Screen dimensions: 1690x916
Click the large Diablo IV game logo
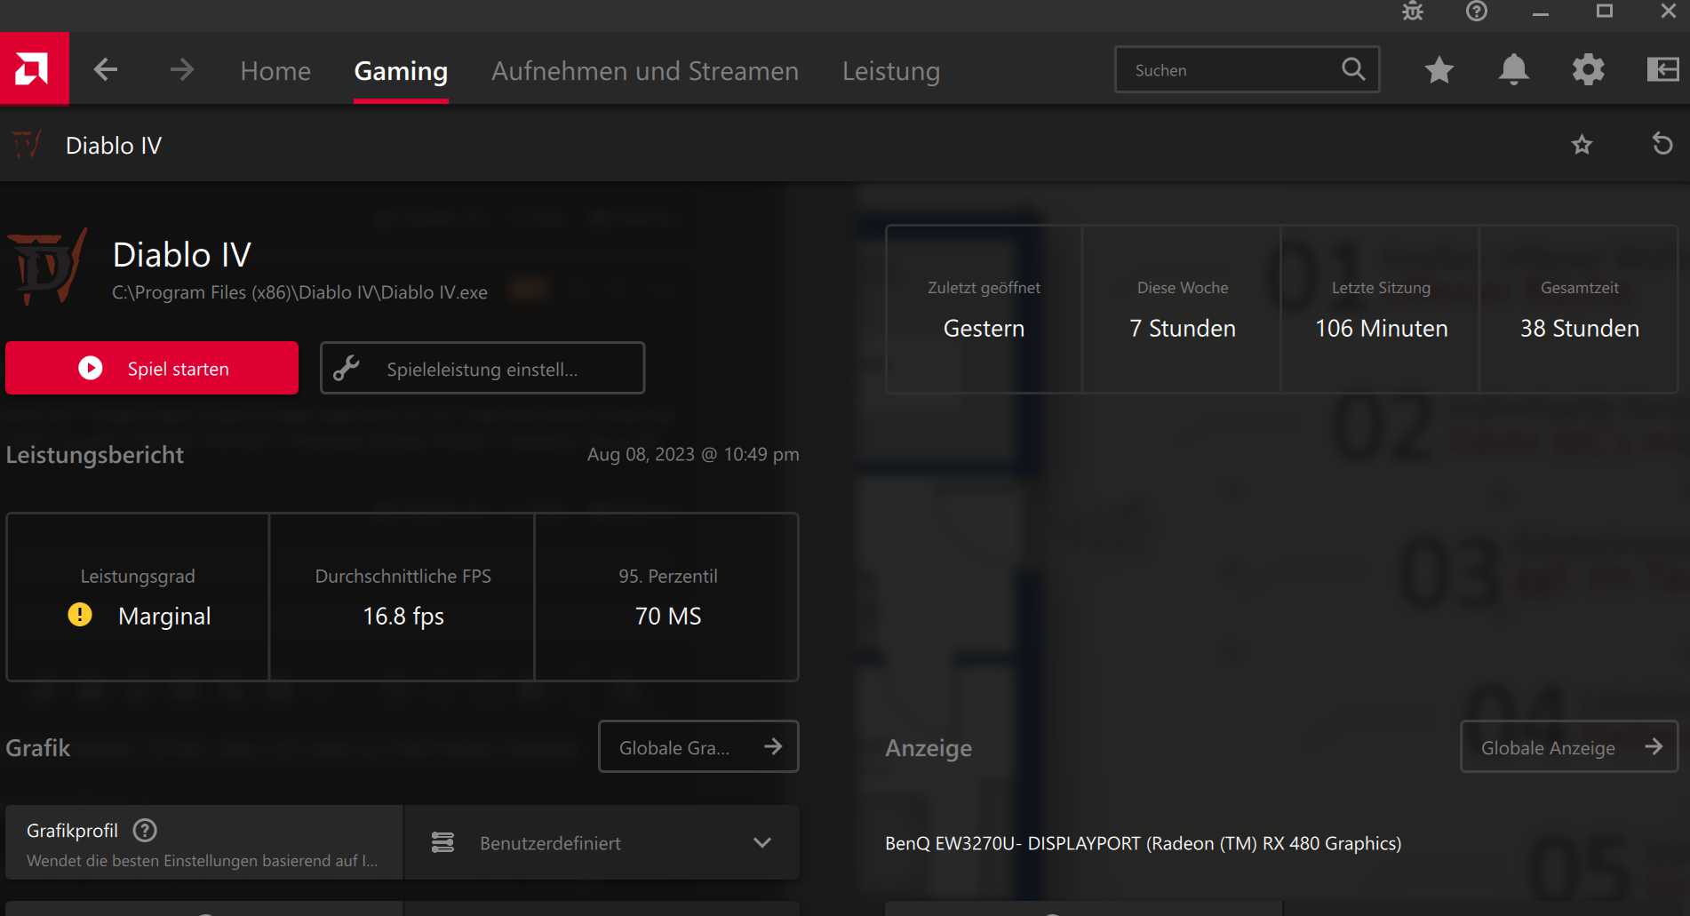[48, 267]
